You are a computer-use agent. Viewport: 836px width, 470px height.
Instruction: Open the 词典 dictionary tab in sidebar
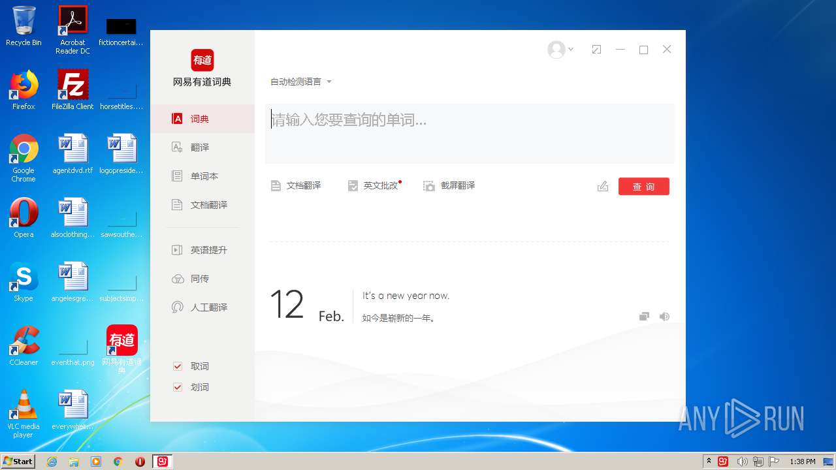[202, 119]
